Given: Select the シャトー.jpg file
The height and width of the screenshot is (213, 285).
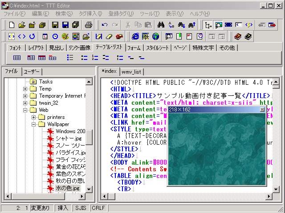Looking at the screenshot, I should [69, 138].
